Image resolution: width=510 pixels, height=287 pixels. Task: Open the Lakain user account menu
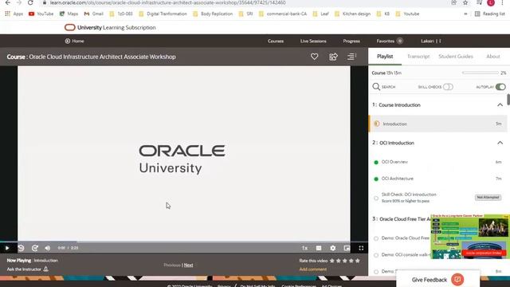(x=430, y=41)
